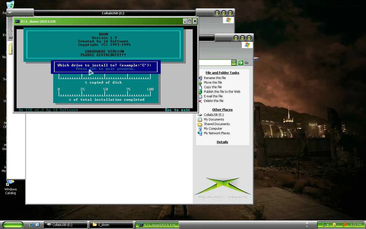Click the second Quick Launch icon beside Internet Explorer
This screenshot has width=366, height=229.
pyautogui.click(x=37, y=225)
